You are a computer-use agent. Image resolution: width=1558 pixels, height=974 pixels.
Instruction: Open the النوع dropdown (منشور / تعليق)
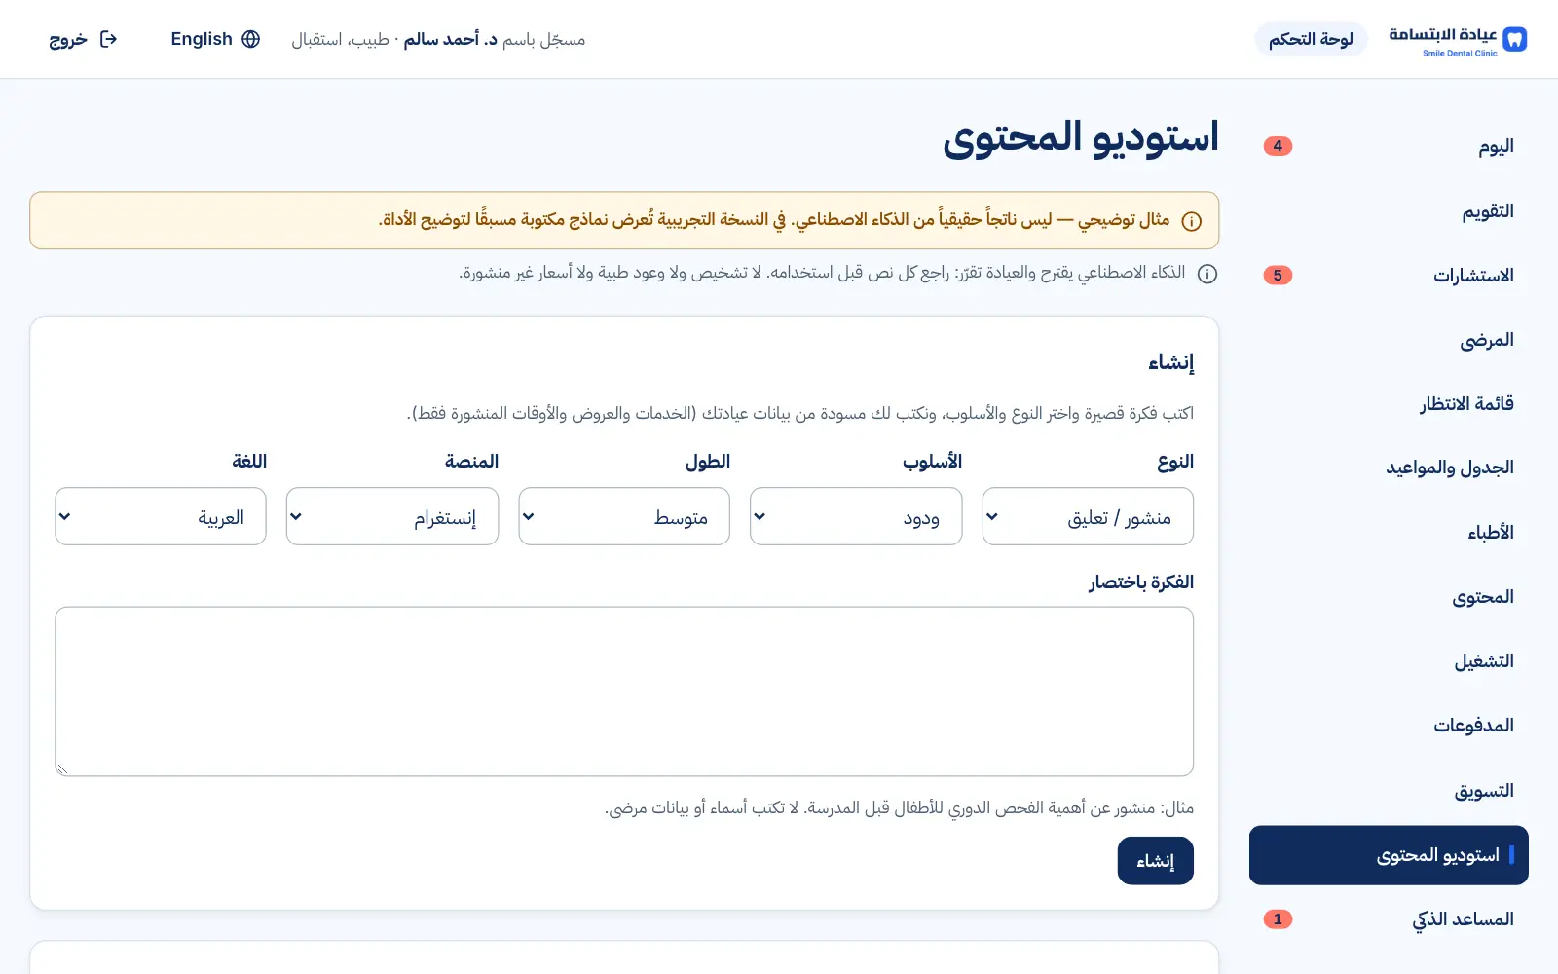(x=1088, y=516)
